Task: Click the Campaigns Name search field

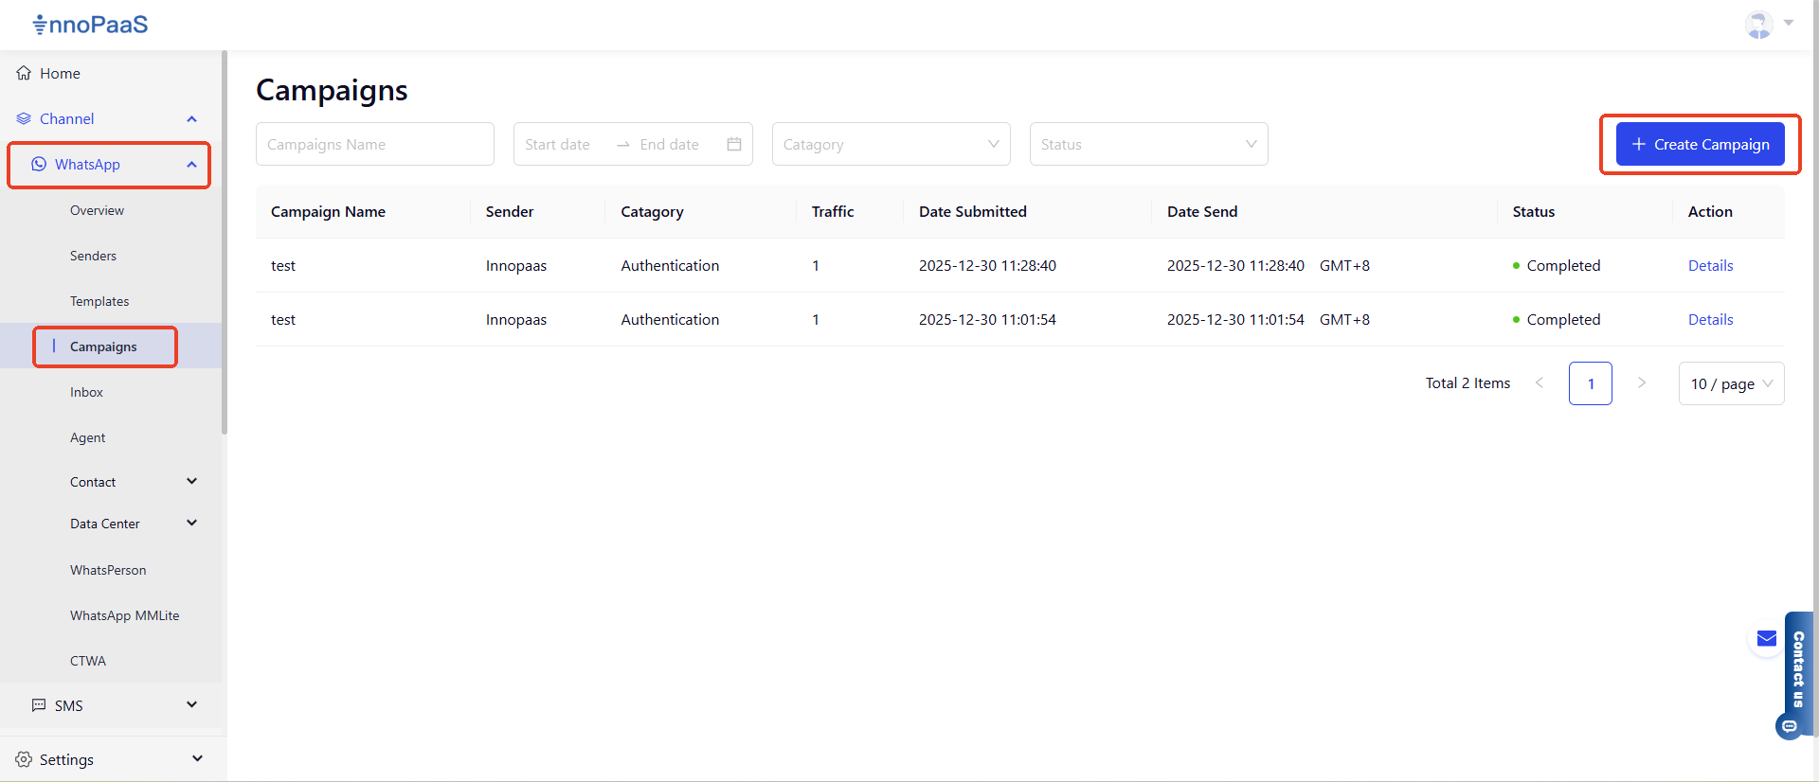Action: pos(374,144)
